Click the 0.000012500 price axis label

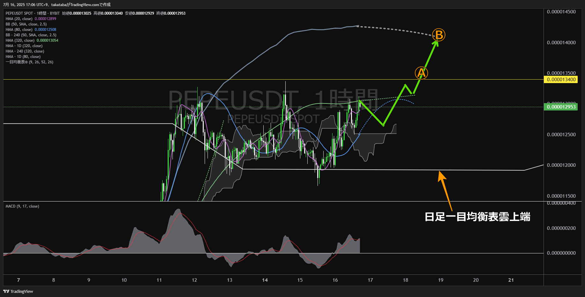point(561,135)
